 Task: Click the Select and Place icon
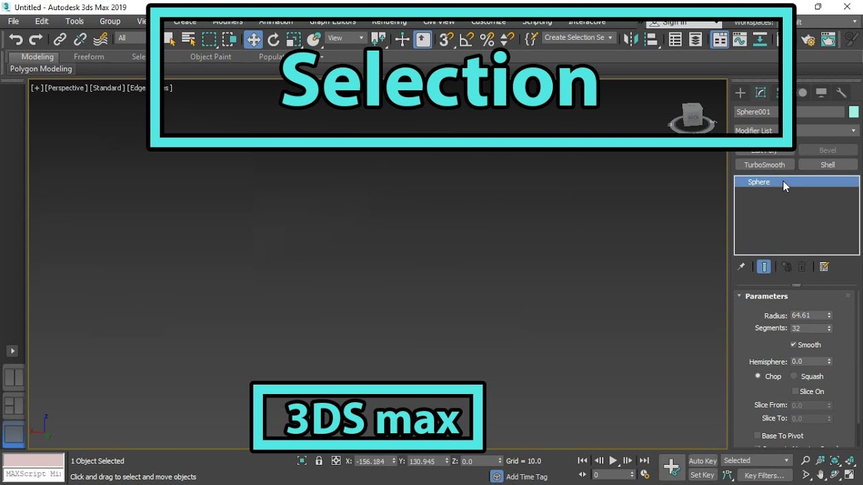click(314, 40)
